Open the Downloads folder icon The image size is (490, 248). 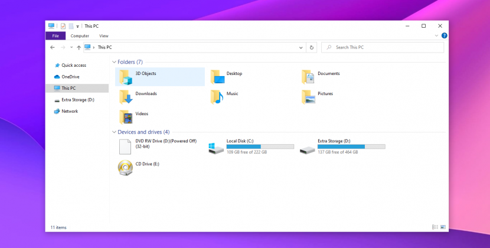[126, 97]
